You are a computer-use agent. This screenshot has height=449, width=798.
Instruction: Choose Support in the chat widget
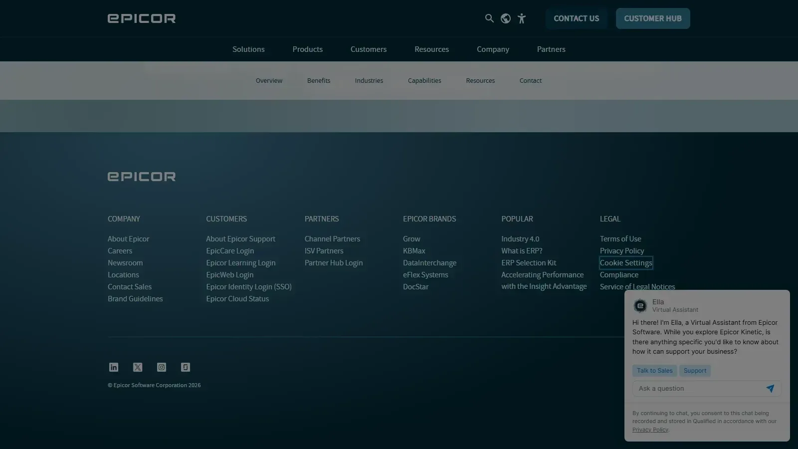pyautogui.click(x=695, y=371)
